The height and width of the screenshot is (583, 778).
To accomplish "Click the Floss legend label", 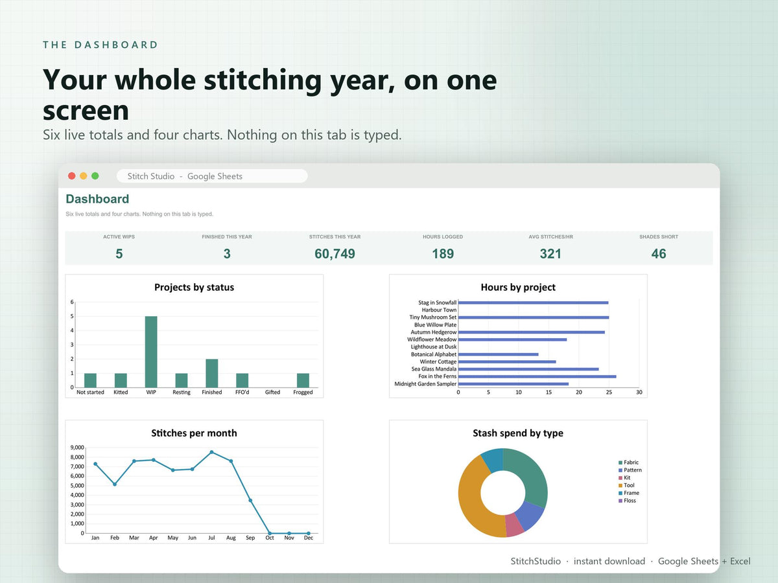I will click(x=630, y=501).
